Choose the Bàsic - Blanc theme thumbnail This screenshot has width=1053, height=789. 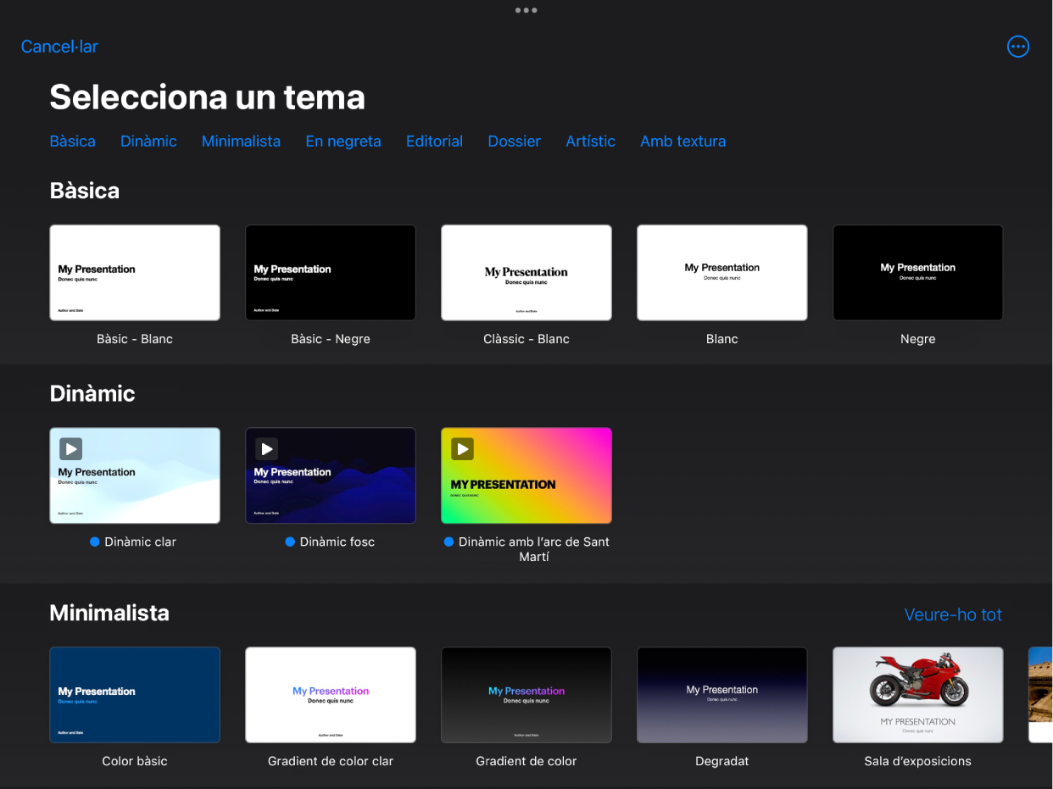point(135,273)
